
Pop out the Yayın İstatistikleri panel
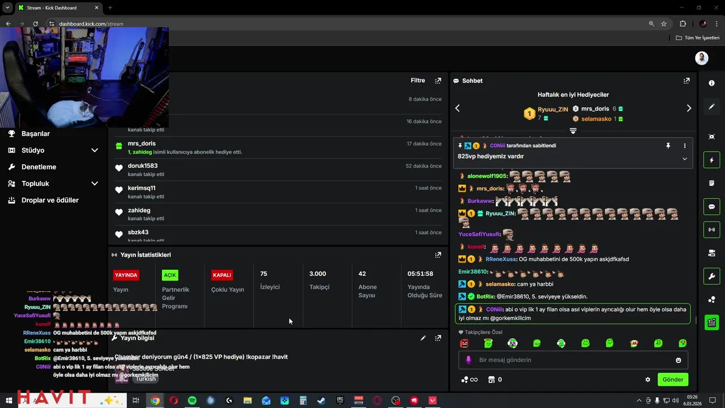click(438, 255)
